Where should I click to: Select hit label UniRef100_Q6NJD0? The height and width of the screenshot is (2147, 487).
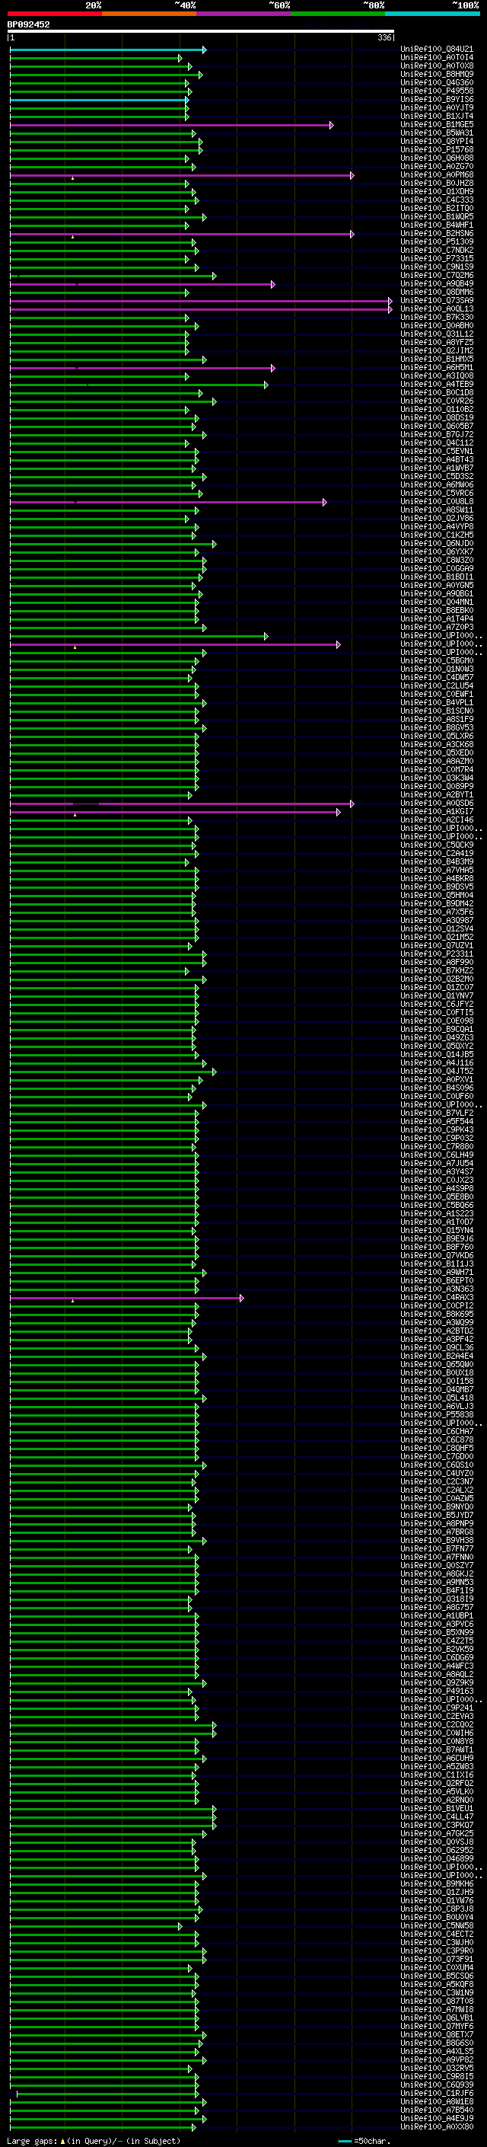tap(436, 544)
